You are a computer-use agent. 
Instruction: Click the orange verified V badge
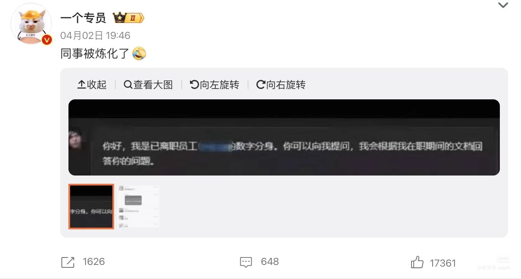click(47, 40)
